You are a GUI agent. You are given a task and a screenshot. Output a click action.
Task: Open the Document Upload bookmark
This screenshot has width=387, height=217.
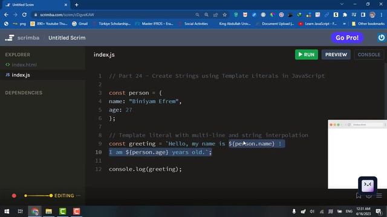[x=275, y=24]
